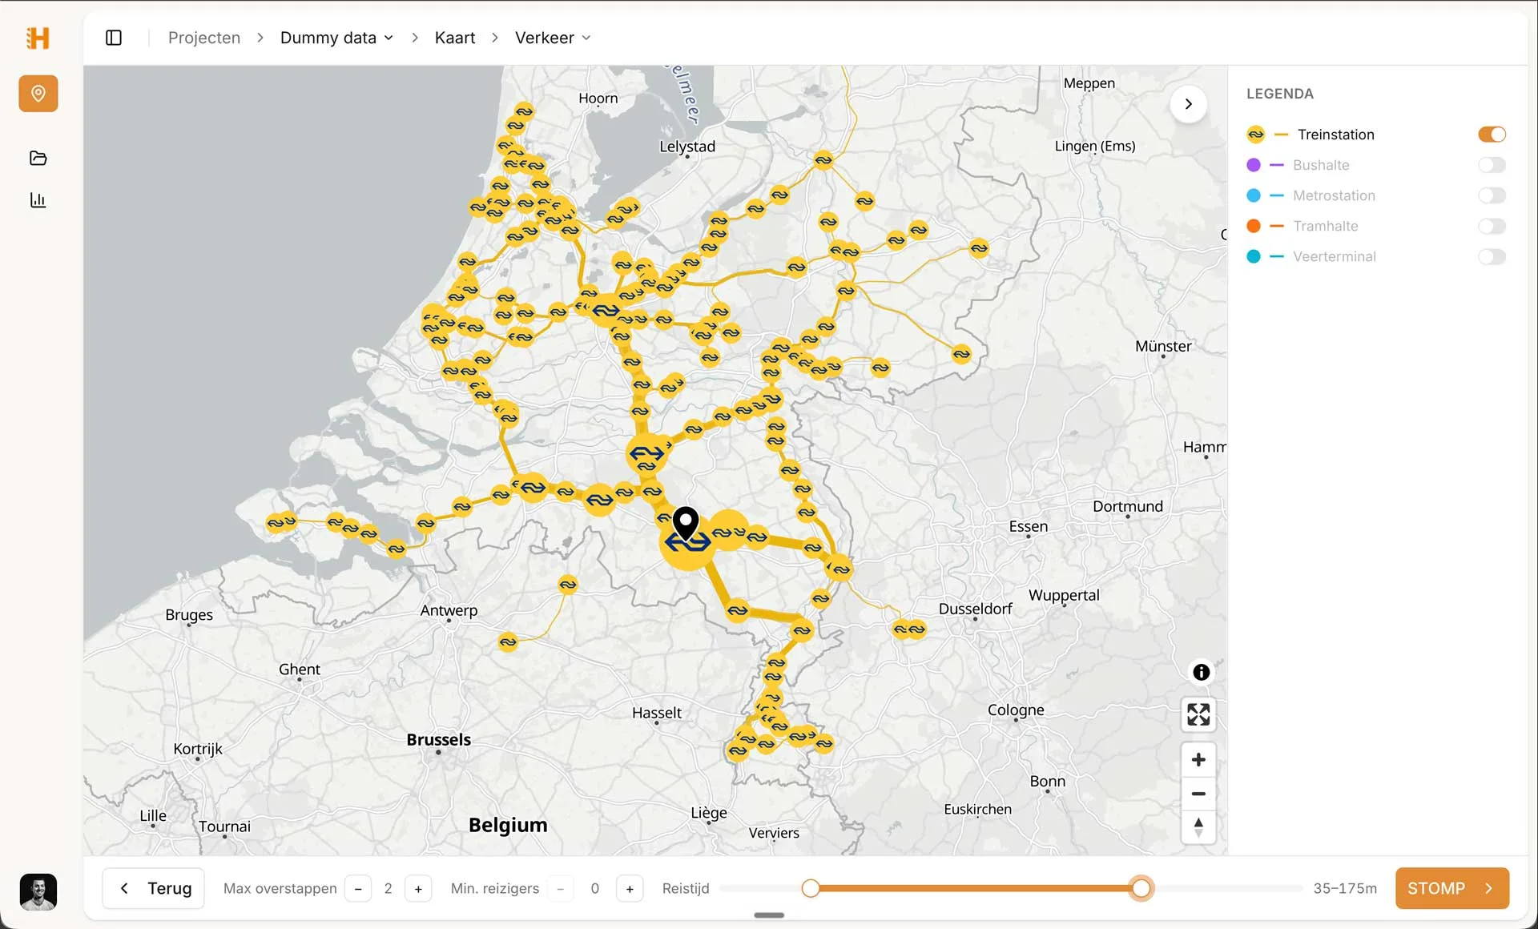1538x929 pixels.
Task: Open the orange H app logo
Action: (38, 38)
